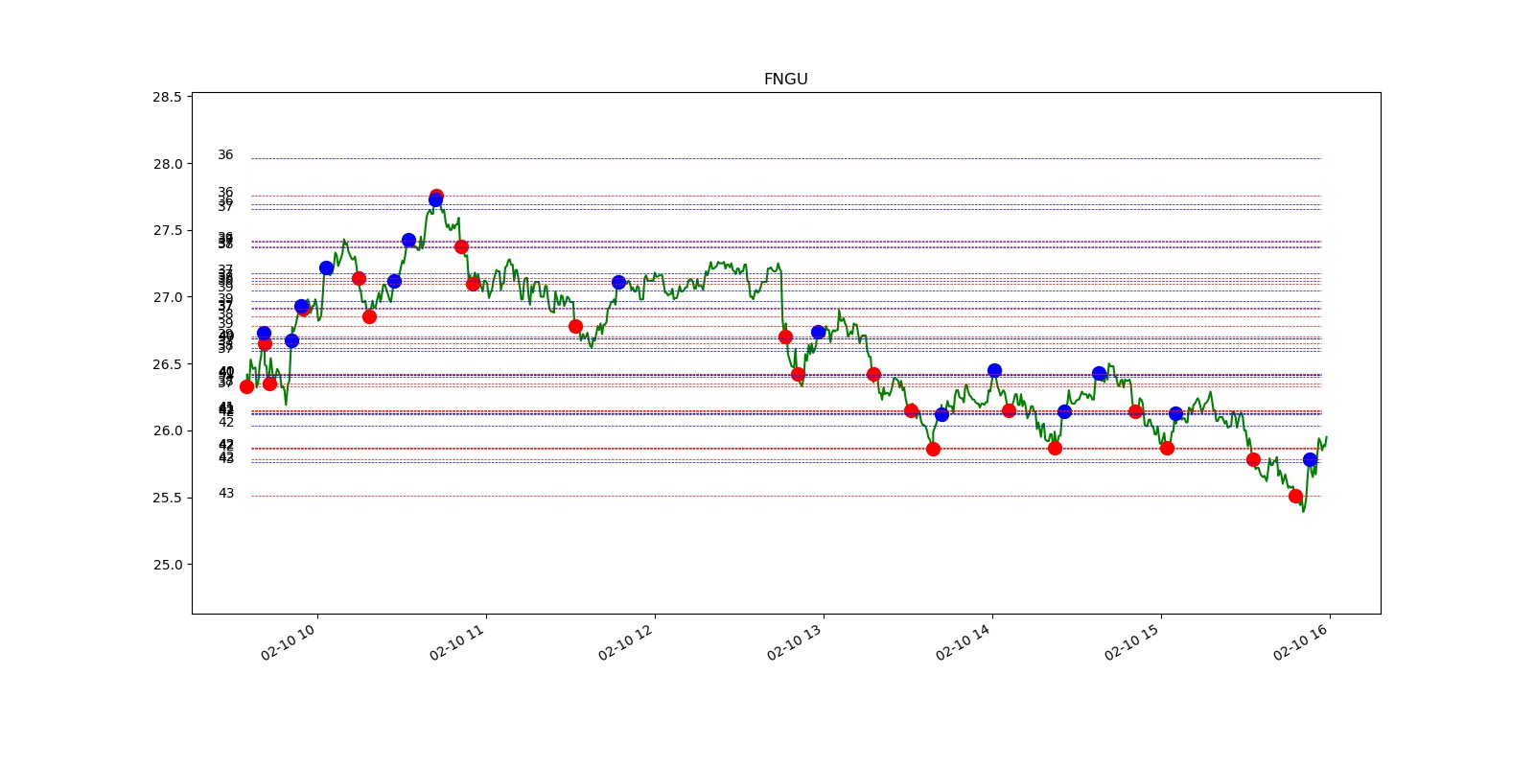Image resolution: width=1534 pixels, height=767 pixels.
Task: Click the blue marker near 27.2 just after 10:00
Action: pyautogui.click(x=326, y=267)
